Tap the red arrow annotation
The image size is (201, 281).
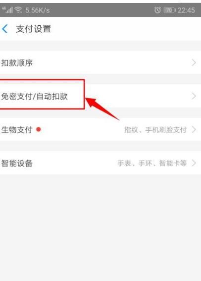pos(102,109)
